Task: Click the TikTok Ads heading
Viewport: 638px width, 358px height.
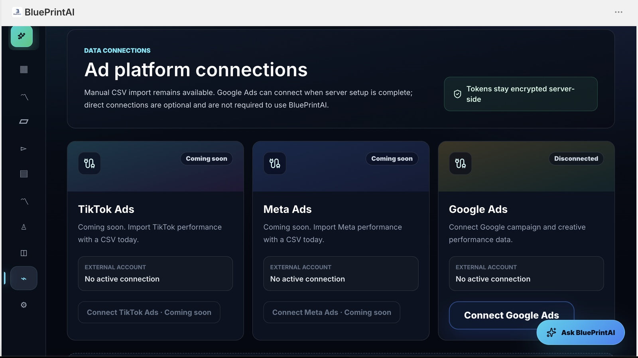Action: (106, 209)
